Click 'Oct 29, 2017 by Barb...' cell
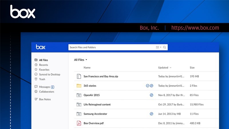Image resolution: width=229 pixels, height=129 pixels. click(x=171, y=104)
